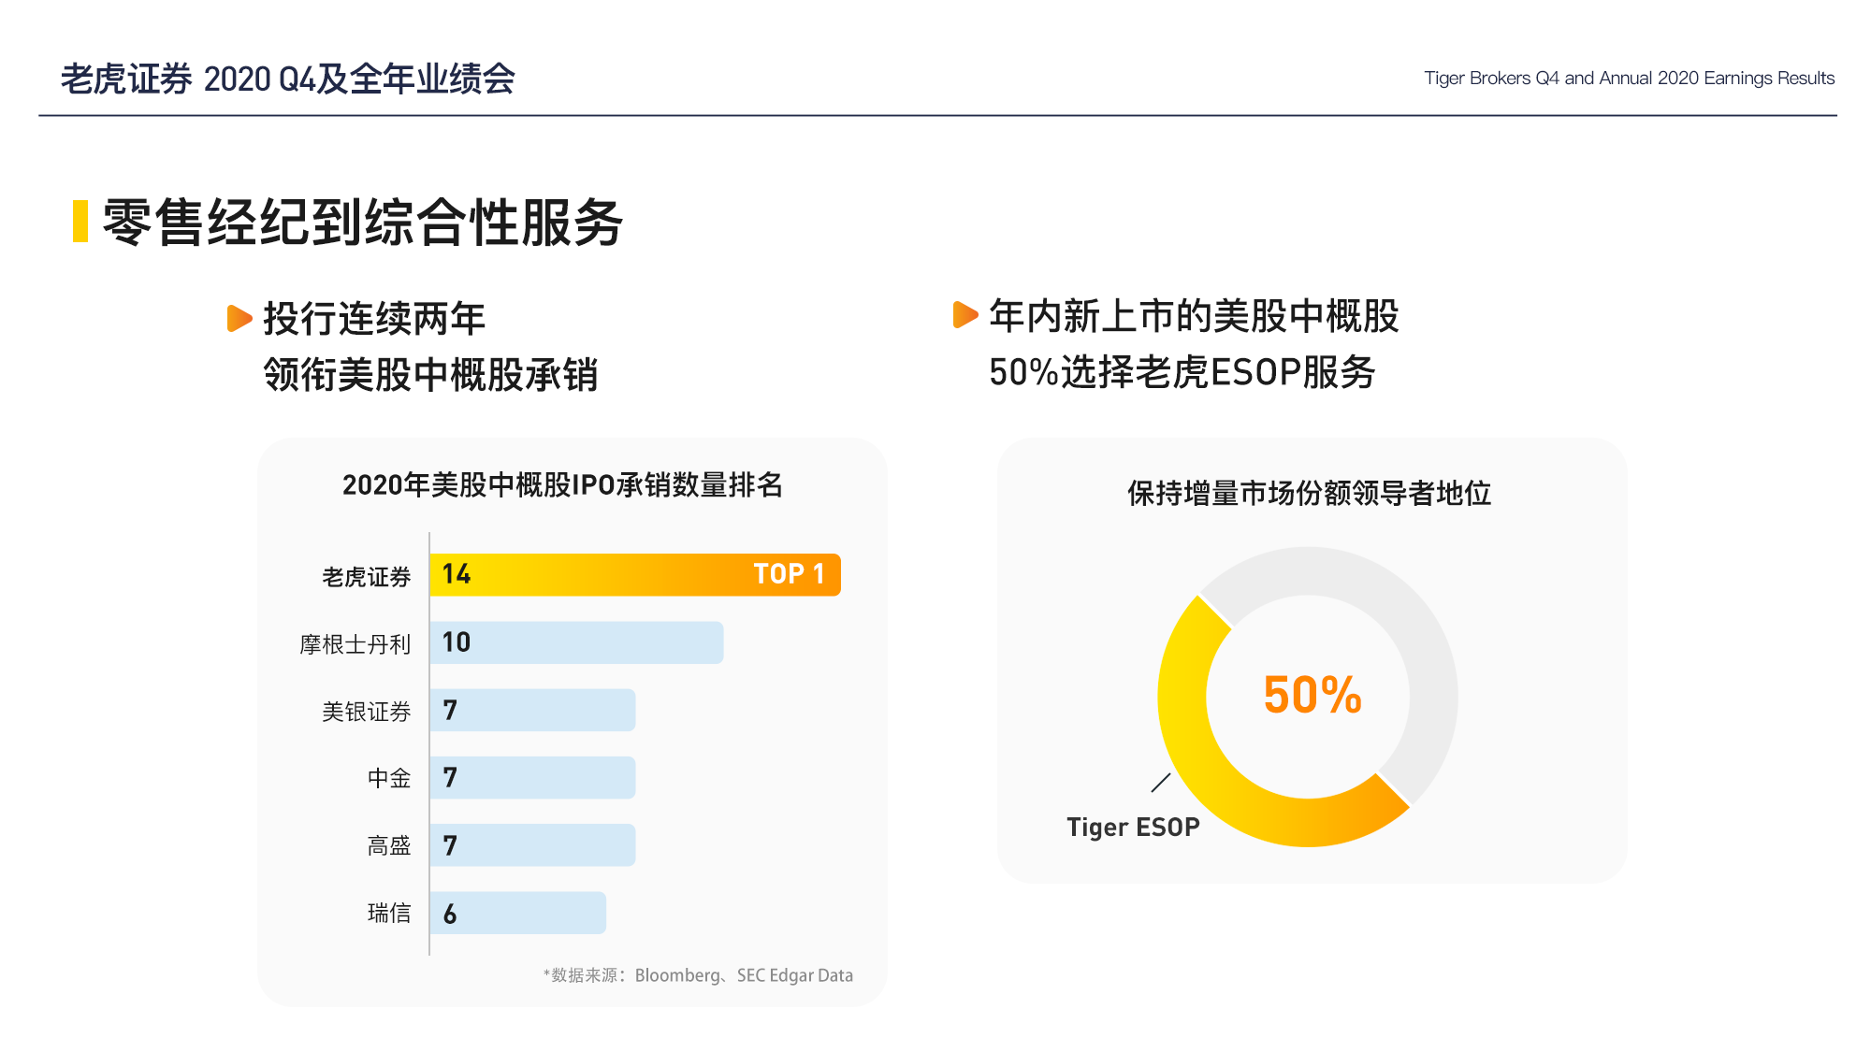This screenshot has width=1871, height=1052.
Task: Click the Tiger ESOP legend label
Action: [x=1133, y=828]
